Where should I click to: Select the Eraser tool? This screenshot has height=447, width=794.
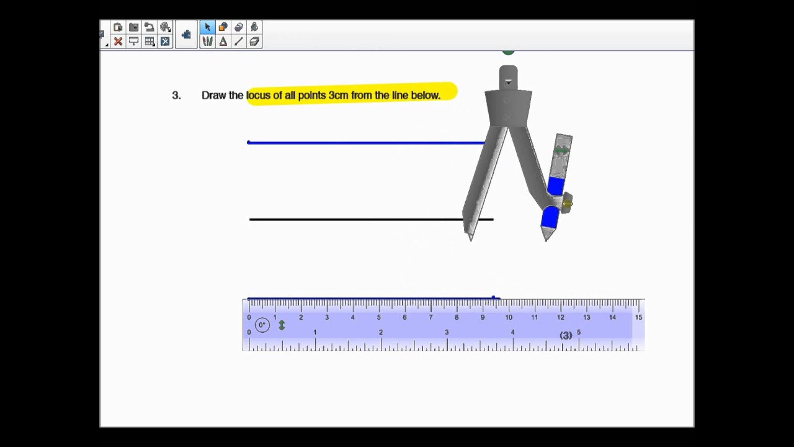tap(254, 42)
